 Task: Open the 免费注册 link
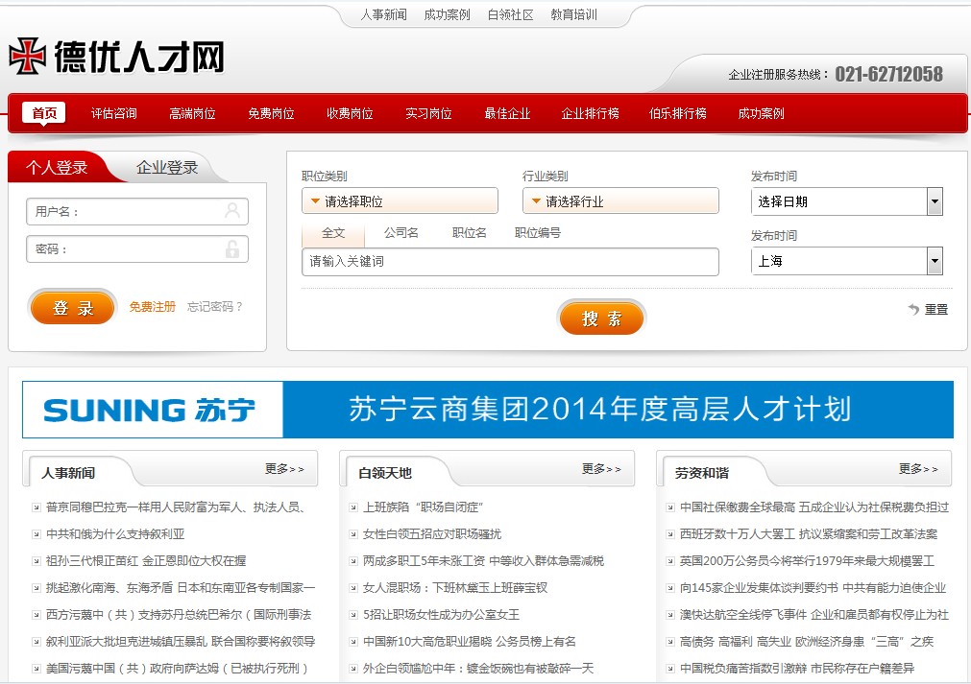pyautogui.click(x=153, y=307)
